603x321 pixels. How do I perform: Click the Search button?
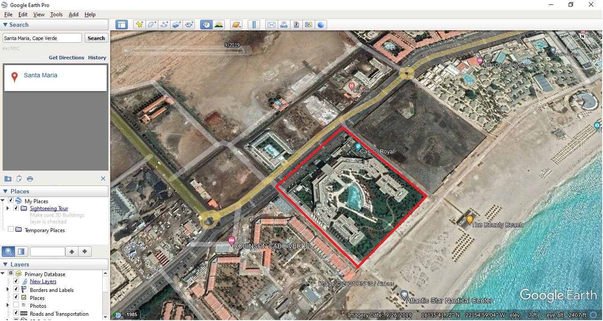(96, 38)
